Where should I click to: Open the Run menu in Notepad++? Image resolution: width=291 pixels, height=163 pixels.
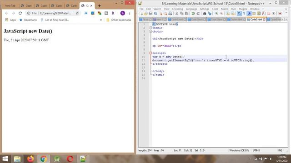point(233,9)
